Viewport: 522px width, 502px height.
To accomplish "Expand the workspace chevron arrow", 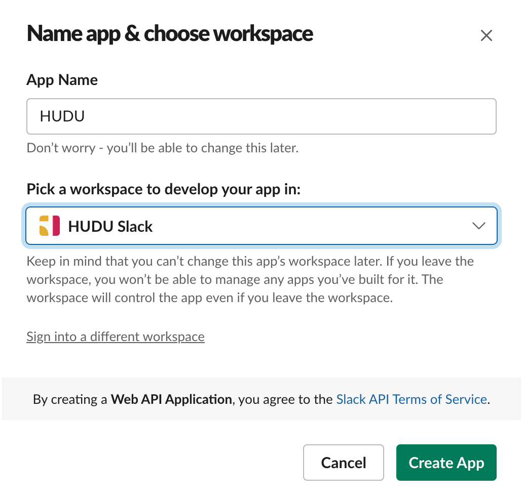I will coord(479,226).
